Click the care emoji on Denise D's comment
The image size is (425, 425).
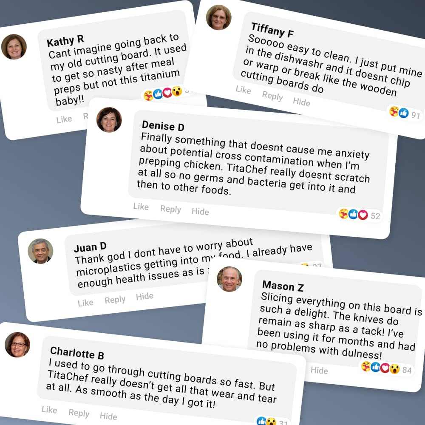click(x=344, y=214)
